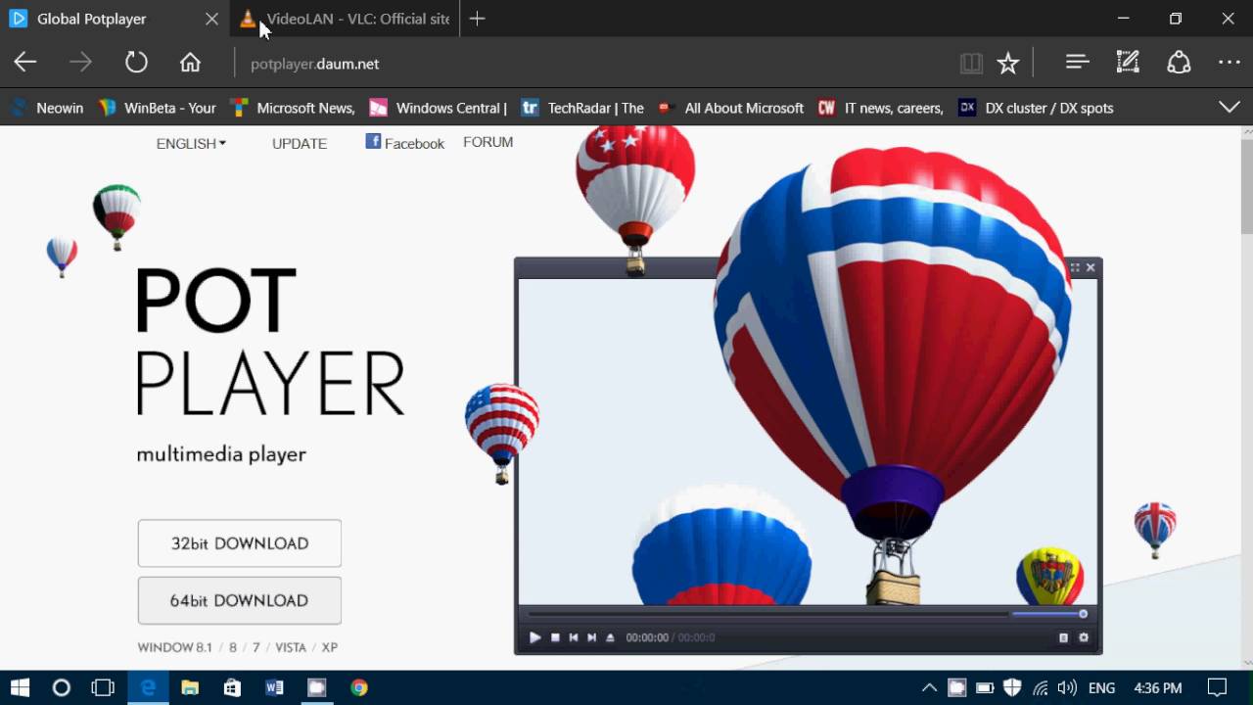The width and height of the screenshot is (1253, 705).
Task: Open the Action Center notifications icon
Action: [x=1217, y=687]
